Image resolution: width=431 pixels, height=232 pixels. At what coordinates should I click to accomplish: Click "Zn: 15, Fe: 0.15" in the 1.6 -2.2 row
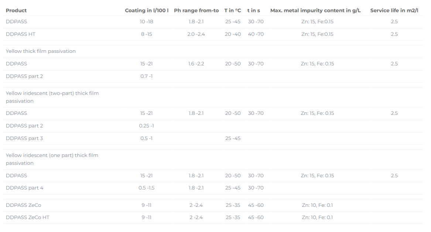point(317,64)
